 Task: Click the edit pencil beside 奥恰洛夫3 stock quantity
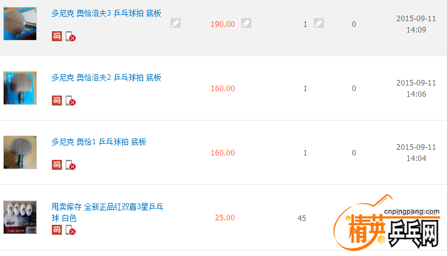click(319, 24)
